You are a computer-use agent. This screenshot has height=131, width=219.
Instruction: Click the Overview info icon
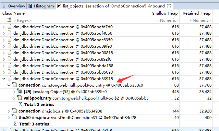tap(4, 6)
